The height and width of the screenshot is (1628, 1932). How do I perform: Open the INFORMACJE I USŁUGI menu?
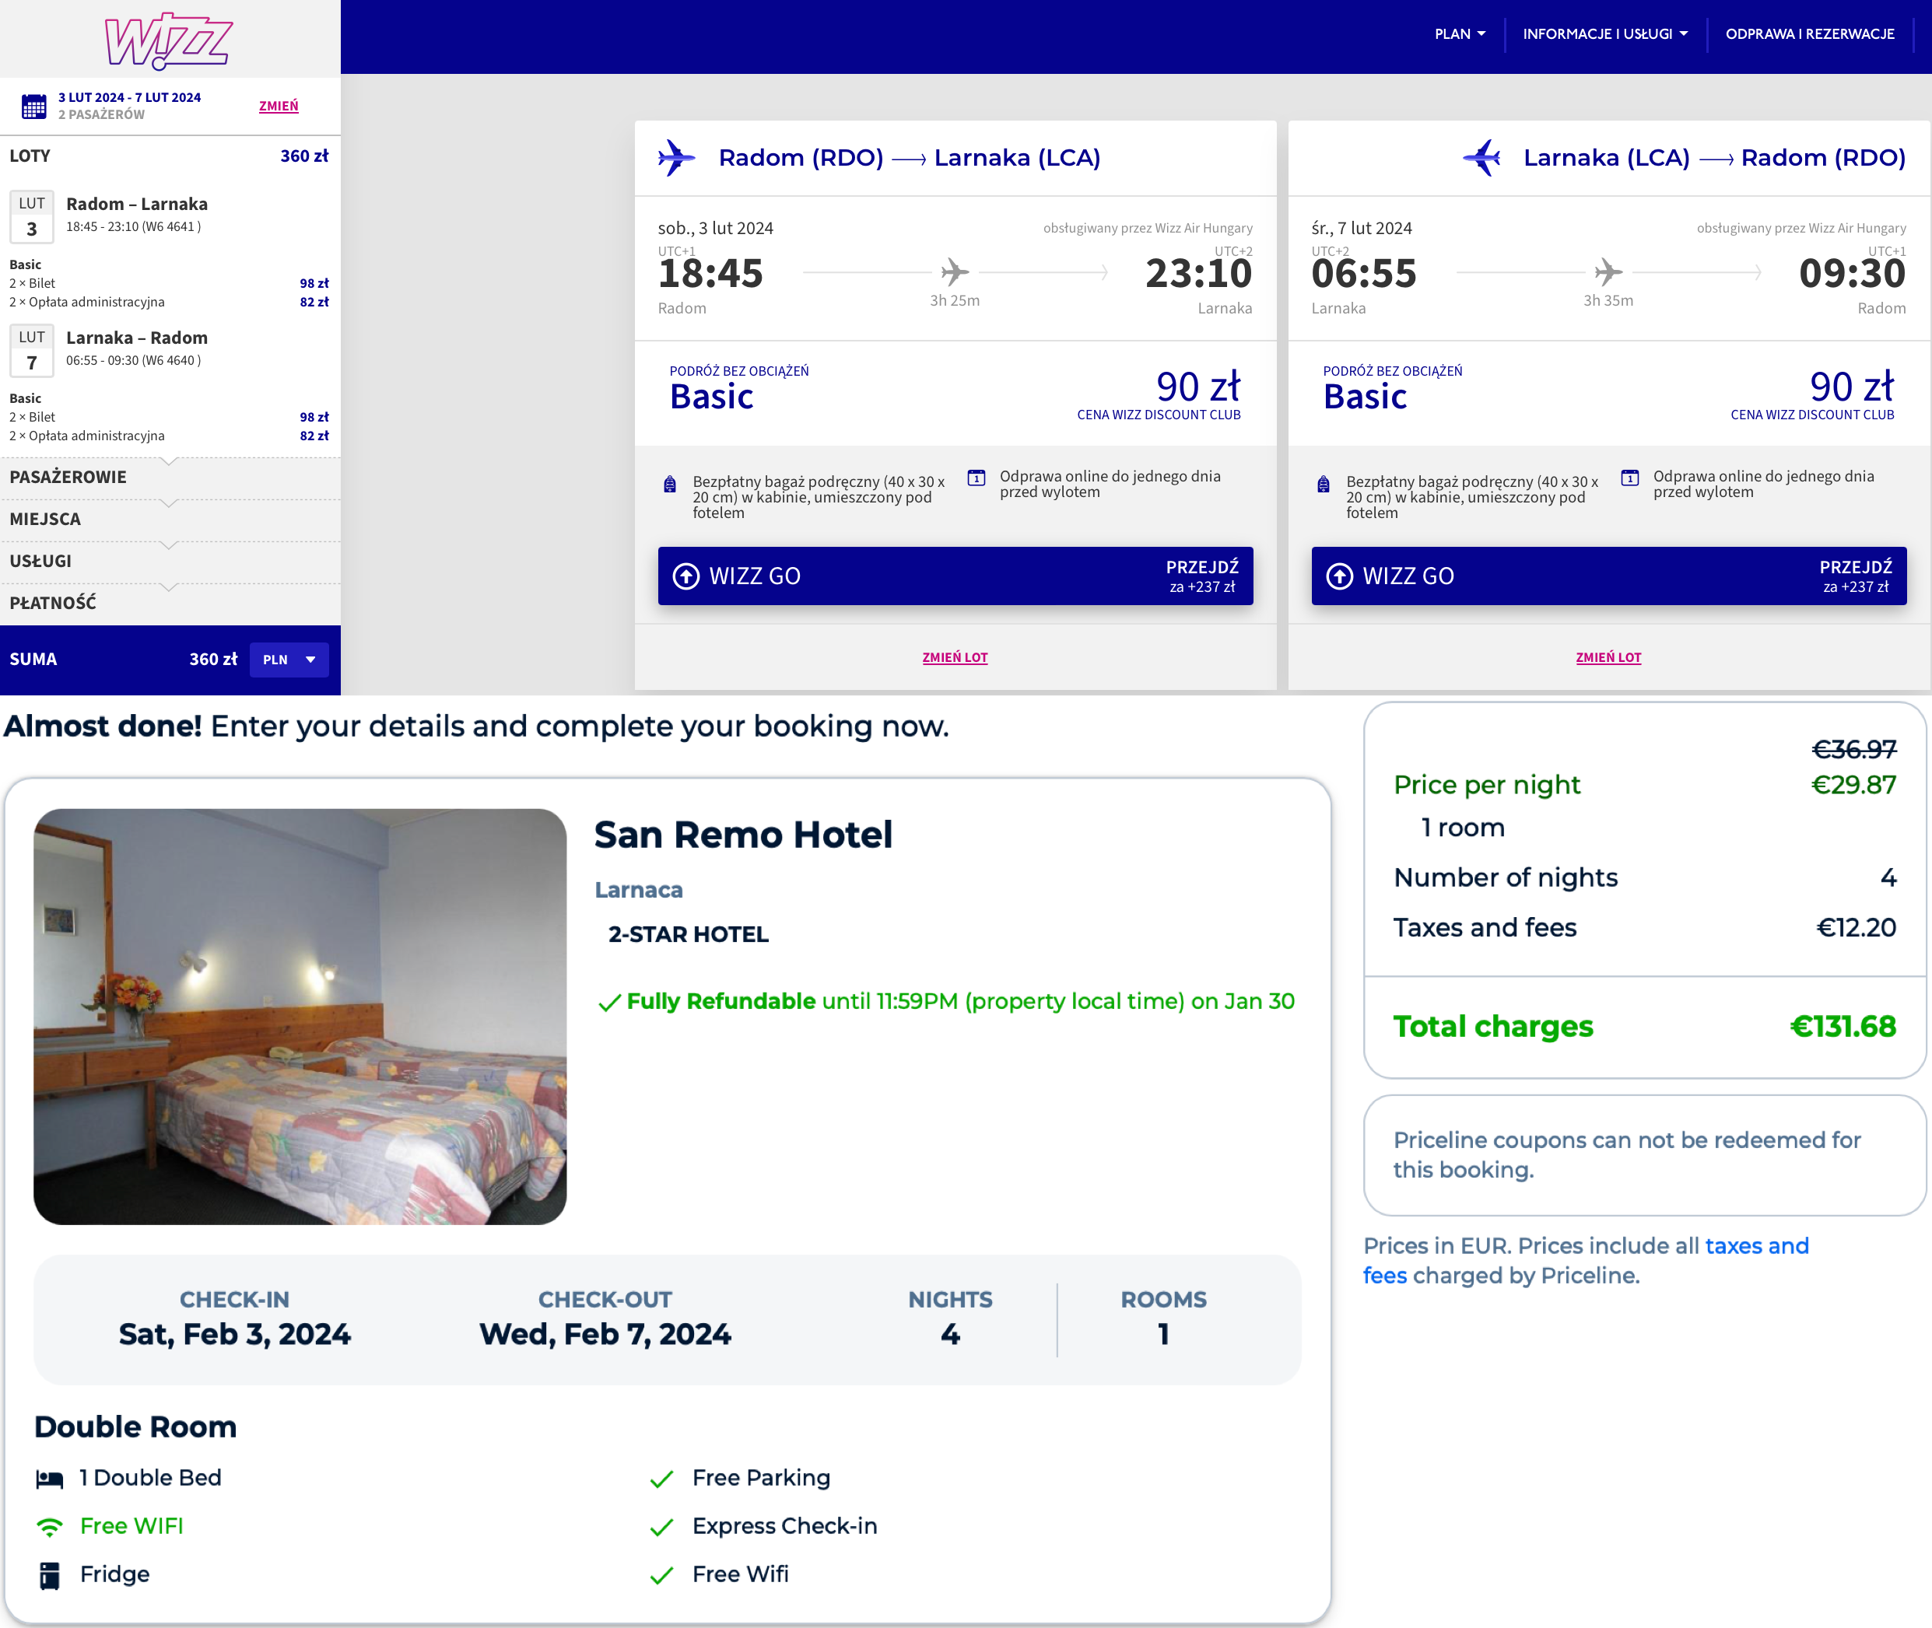pos(1604,34)
